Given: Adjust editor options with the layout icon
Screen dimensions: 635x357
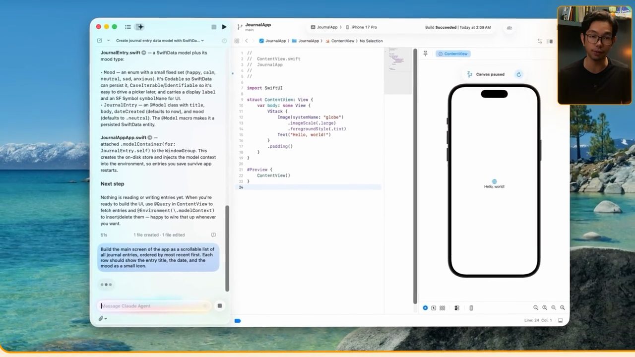Looking at the screenshot, I should (550, 41).
